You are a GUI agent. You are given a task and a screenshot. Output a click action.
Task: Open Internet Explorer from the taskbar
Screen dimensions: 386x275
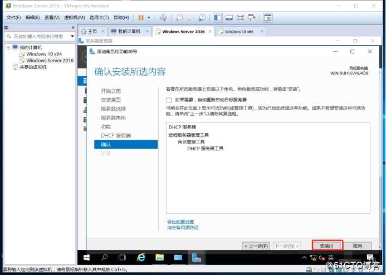tap(141, 258)
